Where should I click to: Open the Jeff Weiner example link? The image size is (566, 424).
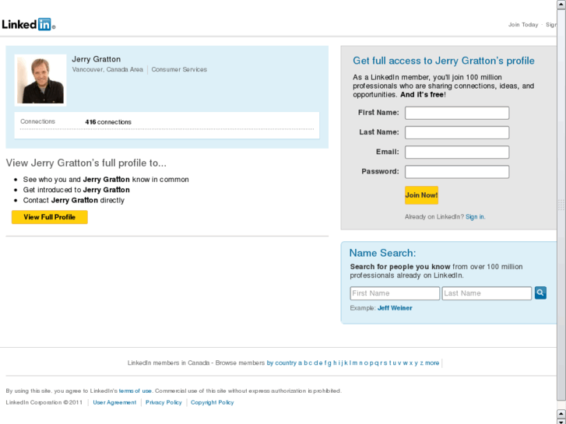pyautogui.click(x=395, y=308)
